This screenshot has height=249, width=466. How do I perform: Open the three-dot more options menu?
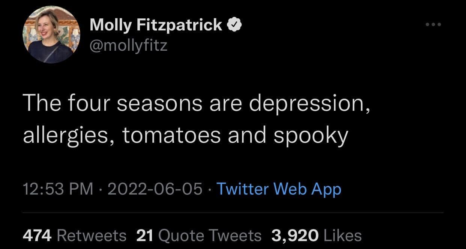tap(434, 25)
